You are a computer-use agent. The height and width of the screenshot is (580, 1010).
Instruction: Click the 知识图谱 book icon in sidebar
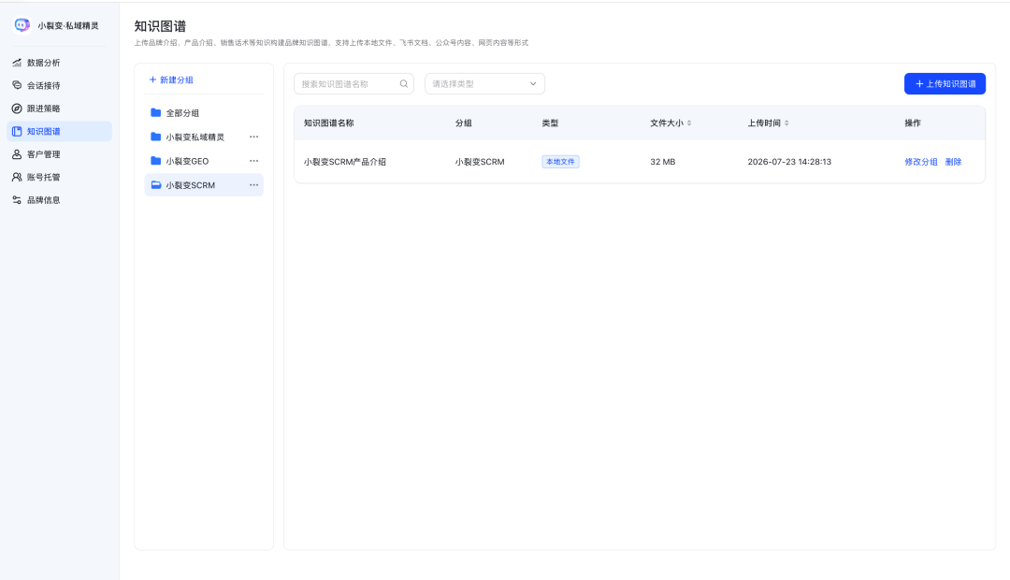(x=17, y=132)
